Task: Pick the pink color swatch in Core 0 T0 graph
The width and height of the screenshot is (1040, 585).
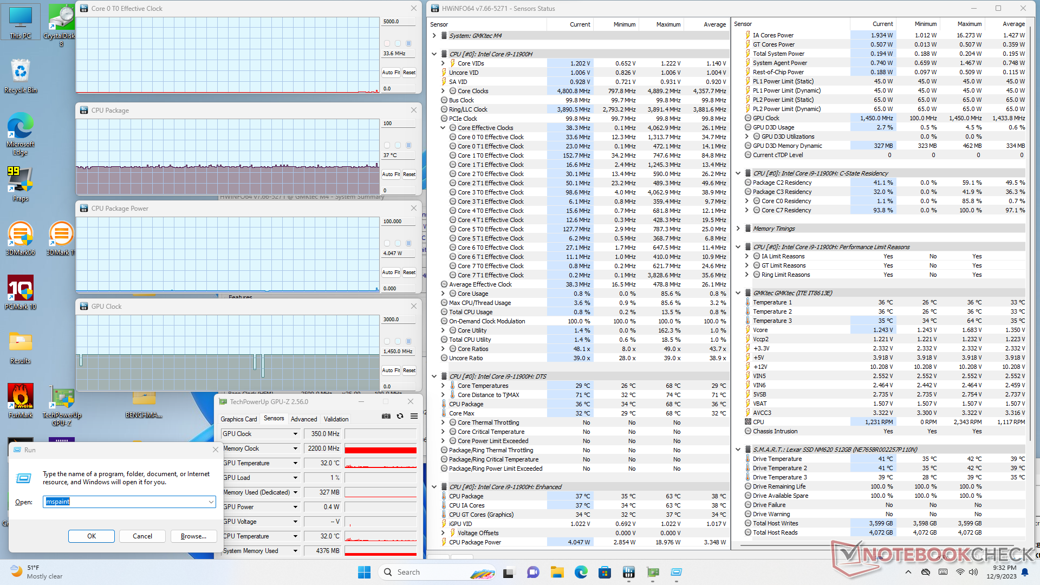Action: point(387,43)
